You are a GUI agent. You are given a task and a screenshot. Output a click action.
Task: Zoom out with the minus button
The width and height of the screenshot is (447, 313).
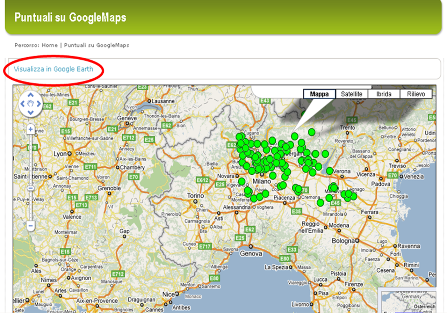point(30,226)
